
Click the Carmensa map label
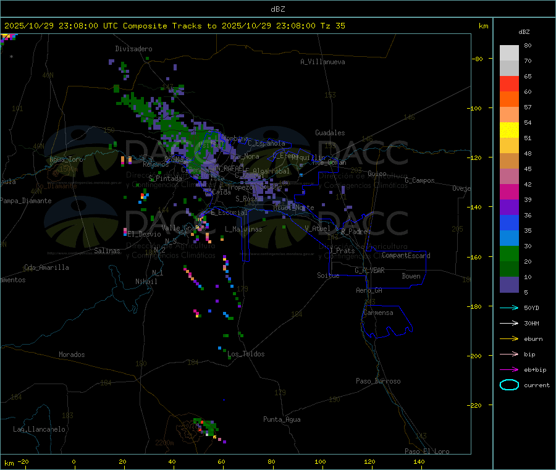pos(378,313)
